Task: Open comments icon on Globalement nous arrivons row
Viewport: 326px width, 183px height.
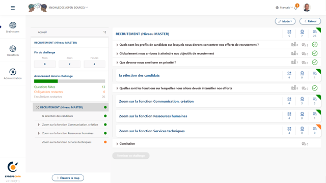Action: [x=304, y=54]
